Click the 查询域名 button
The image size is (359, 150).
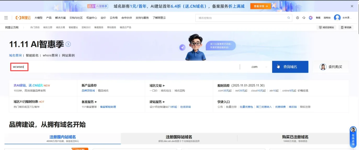290,67
